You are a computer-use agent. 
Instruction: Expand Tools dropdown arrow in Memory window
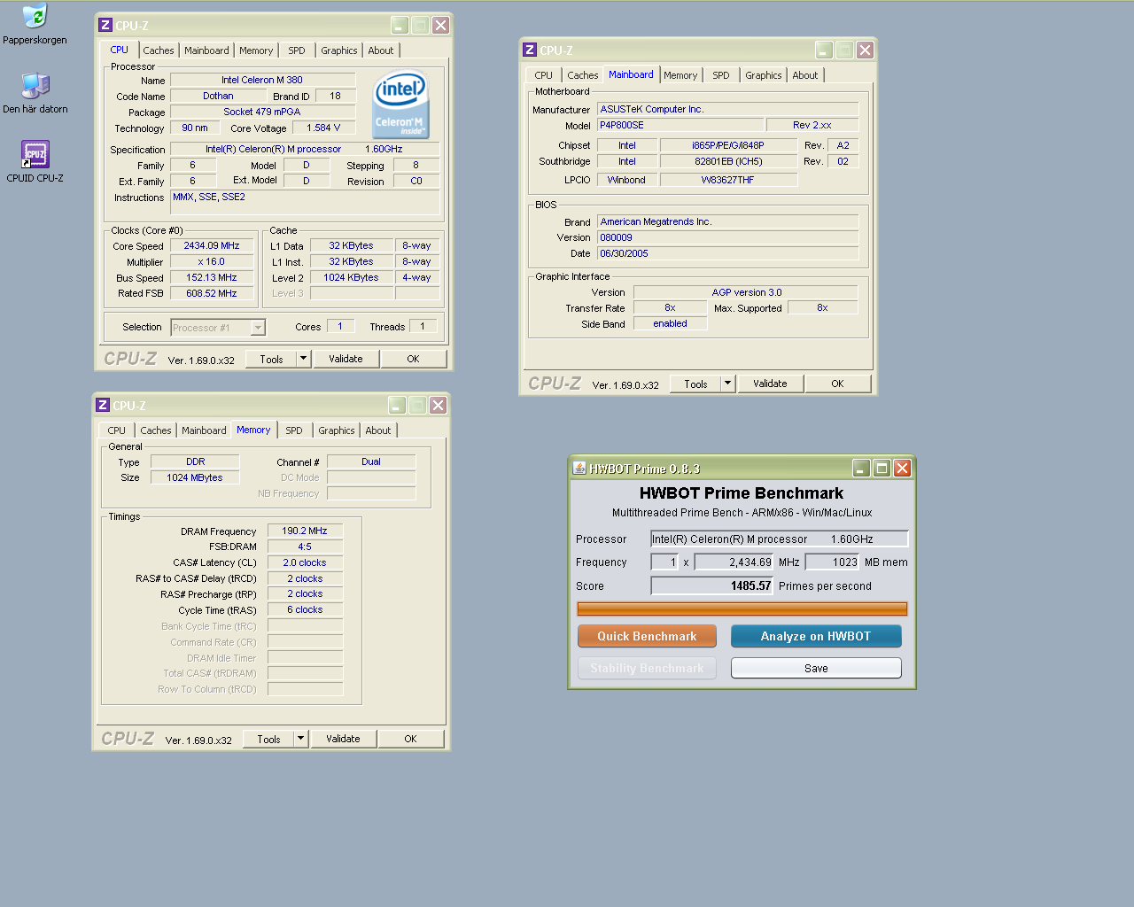coord(300,739)
